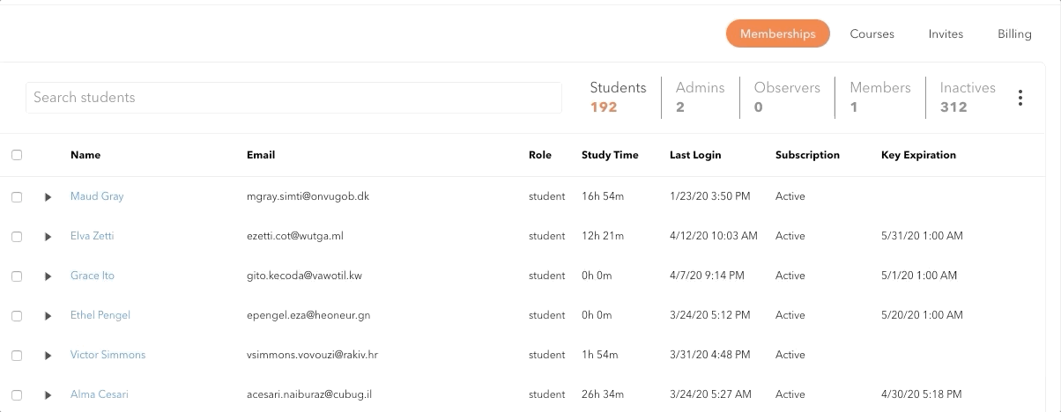Go to the Billing tab
The image size is (1061, 412).
click(1014, 33)
